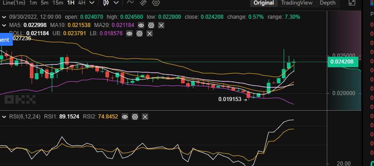Open BOLL indicator settings gear
Image resolution: width=374 pixels, height=166 pixels.
(139, 33)
